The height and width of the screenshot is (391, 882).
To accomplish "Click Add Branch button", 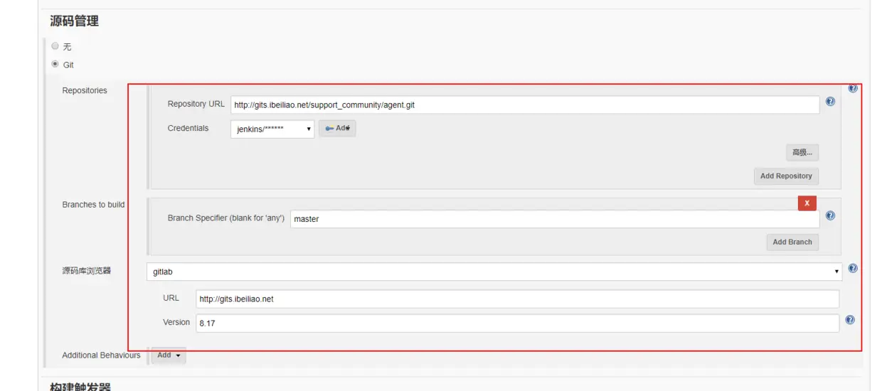I will click(x=792, y=242).
